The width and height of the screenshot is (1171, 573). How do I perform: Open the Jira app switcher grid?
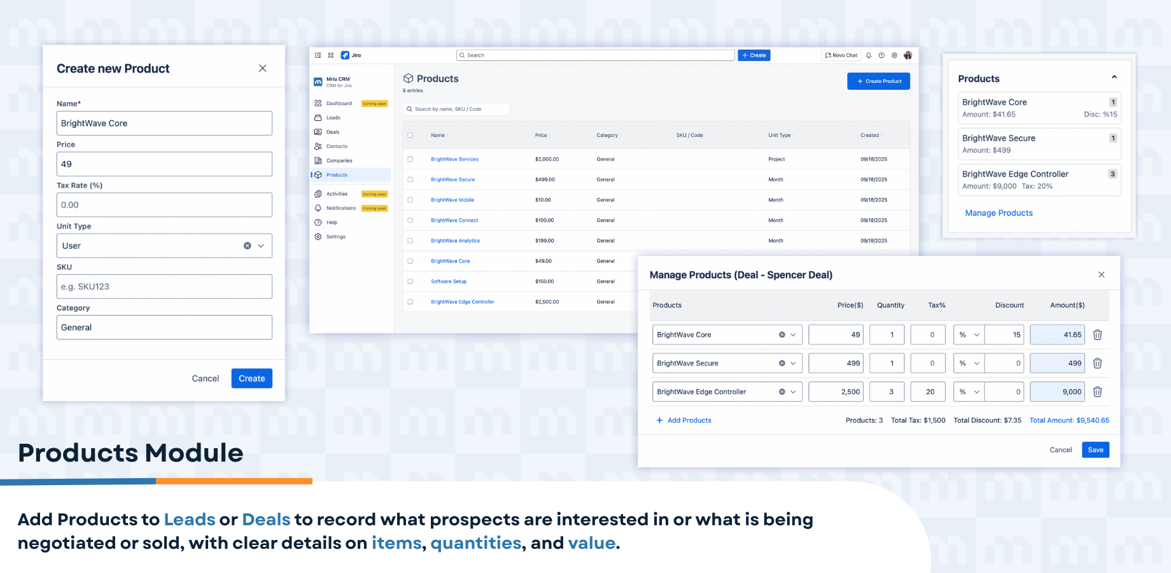pyautogui.click(x=331, y=55)
